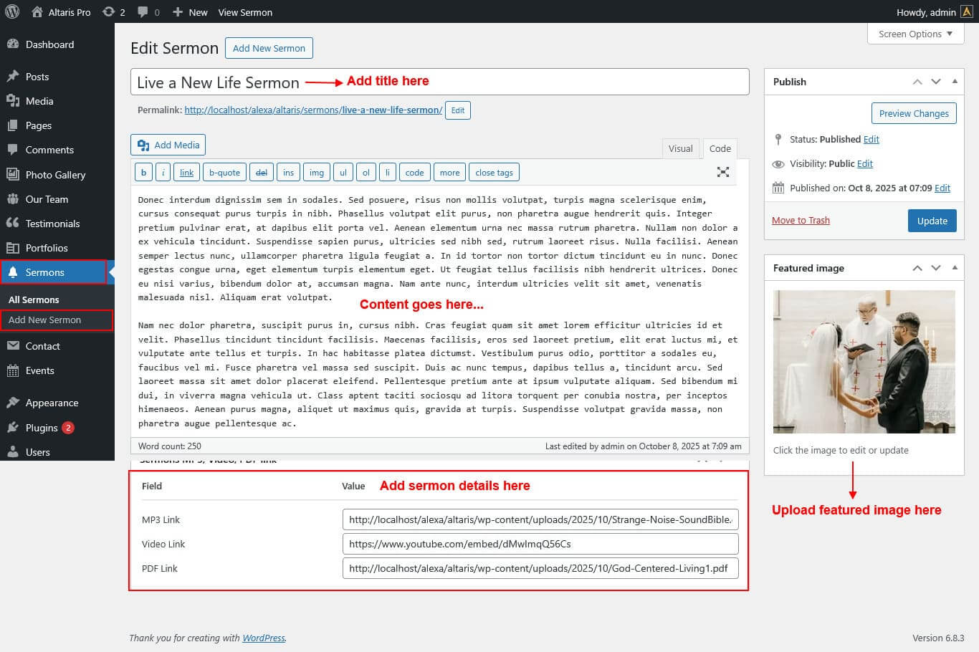
Task: Open the Plugins menu in sidebar
Action: pyautogui.click(x=42, y=428)
